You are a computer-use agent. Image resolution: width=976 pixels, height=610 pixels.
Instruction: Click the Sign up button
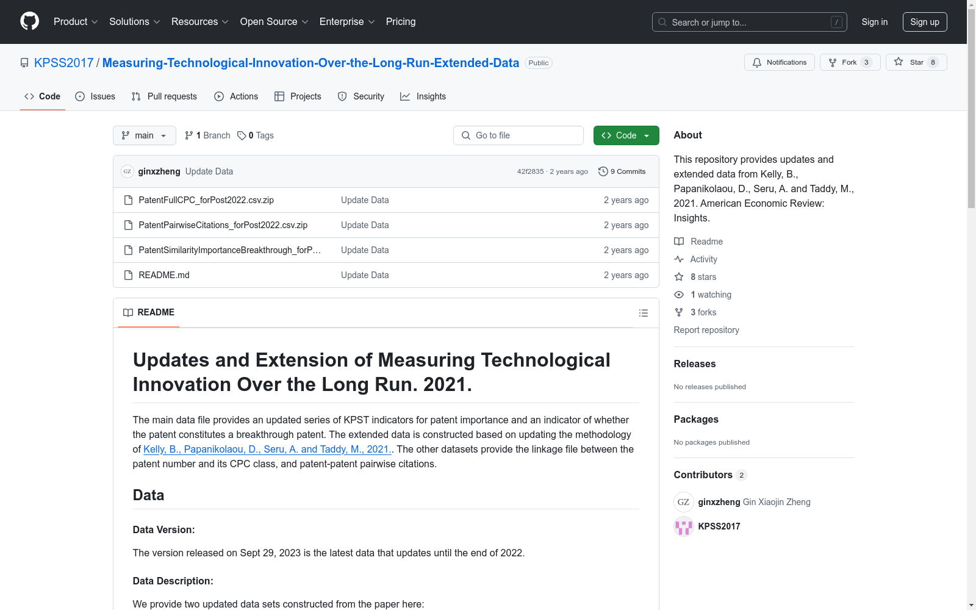[925, 22]
